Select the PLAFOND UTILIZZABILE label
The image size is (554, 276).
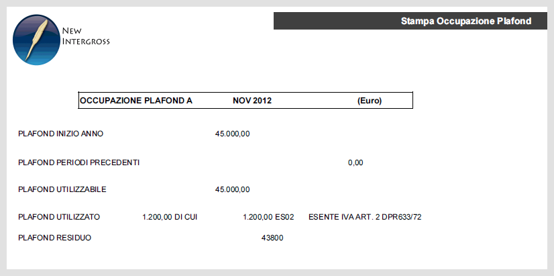coord(62,189)
